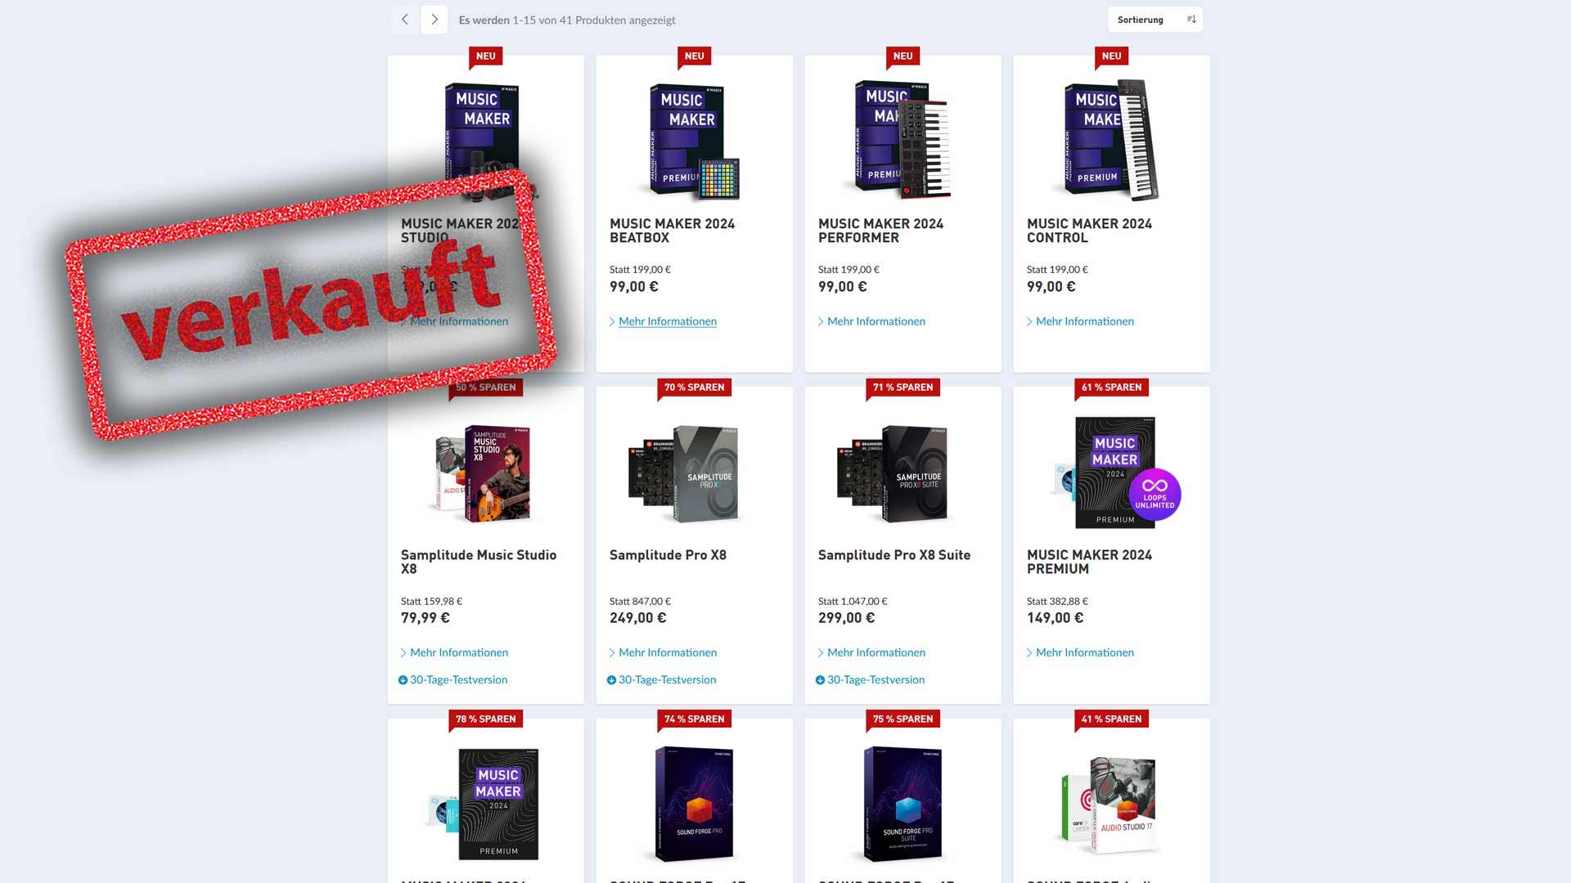
Task: Click the NEU badge above Music Maker Control
Action: (x=1111, y=56)
